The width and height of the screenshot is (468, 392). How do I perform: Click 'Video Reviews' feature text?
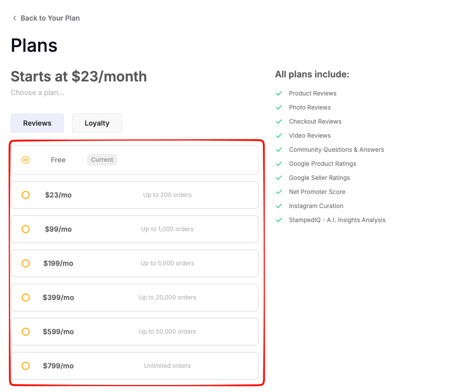tap(310, 135)
